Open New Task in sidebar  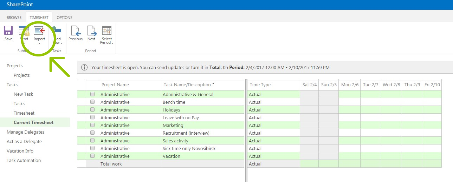(x=23, y=94)
